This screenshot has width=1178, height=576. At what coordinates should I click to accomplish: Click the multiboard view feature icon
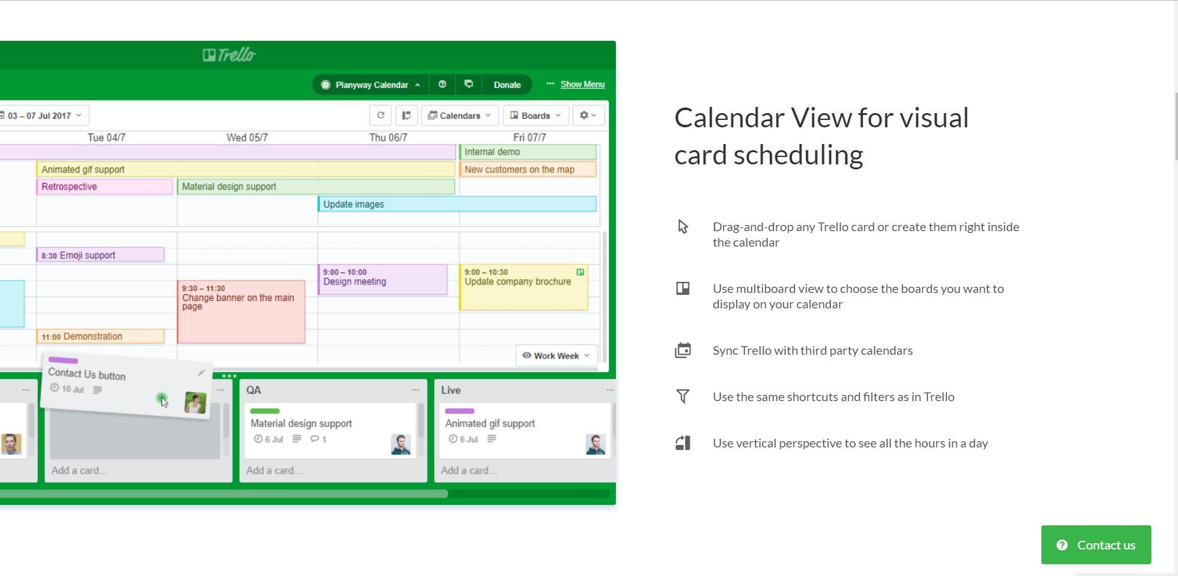(x=683, y=288)
